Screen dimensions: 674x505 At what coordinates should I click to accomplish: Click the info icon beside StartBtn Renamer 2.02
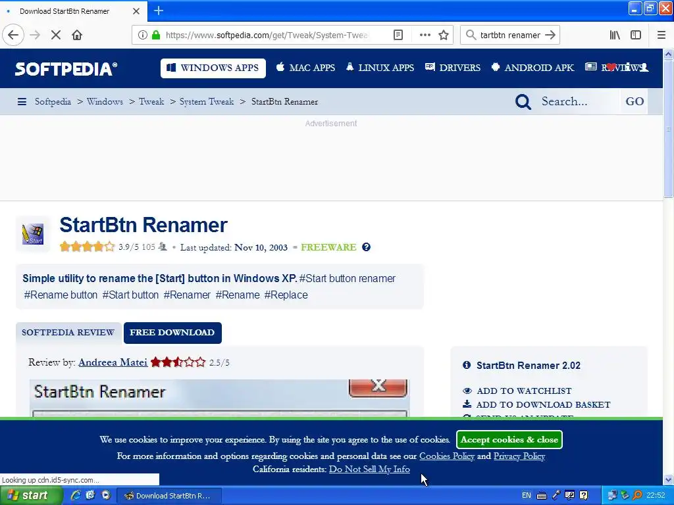tap(467, 365)
